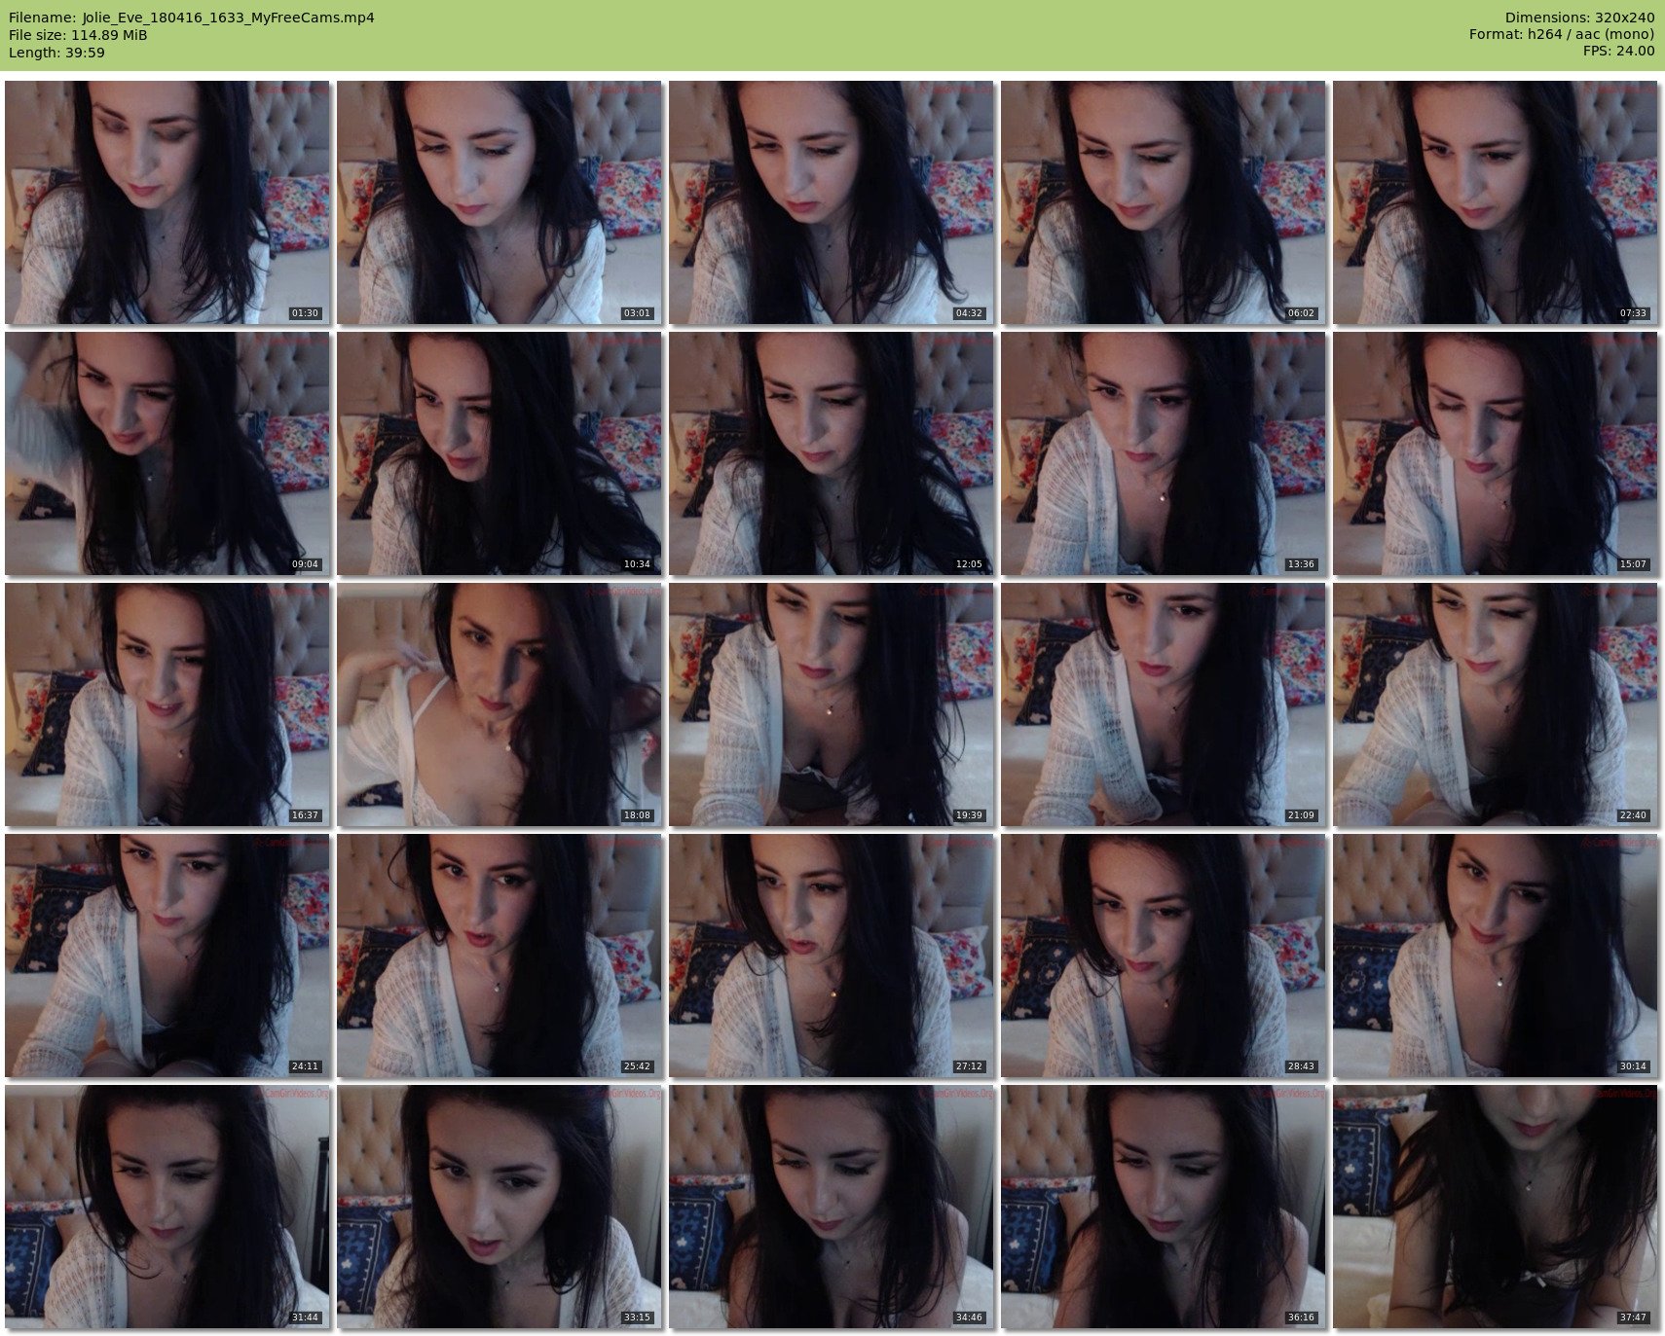Open the frame at 33:15
The width and height of the screenshot is (1665, 1336).
(x=499, y=1207)
